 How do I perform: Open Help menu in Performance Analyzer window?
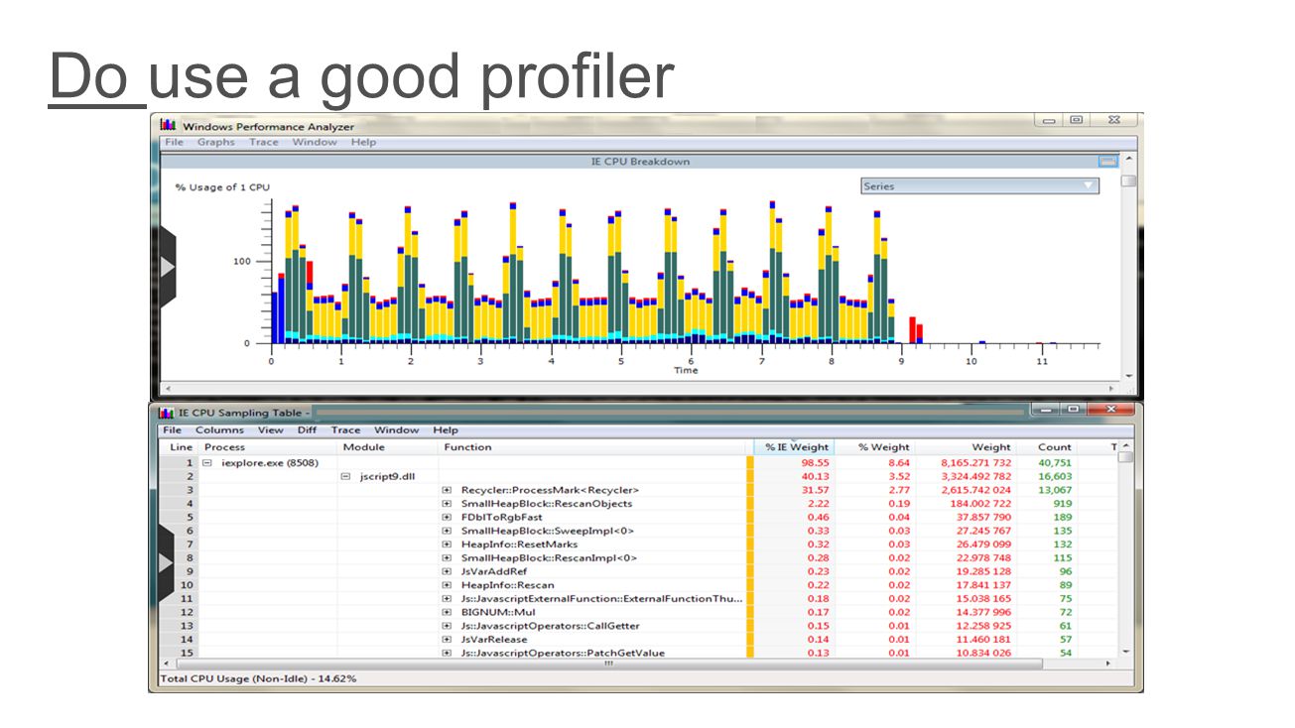coord(364,142)
